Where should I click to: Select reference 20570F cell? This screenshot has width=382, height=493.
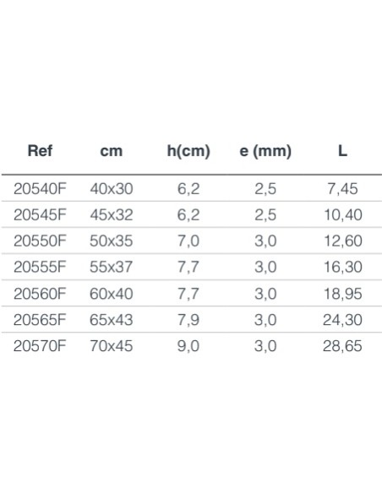(40, 346)
